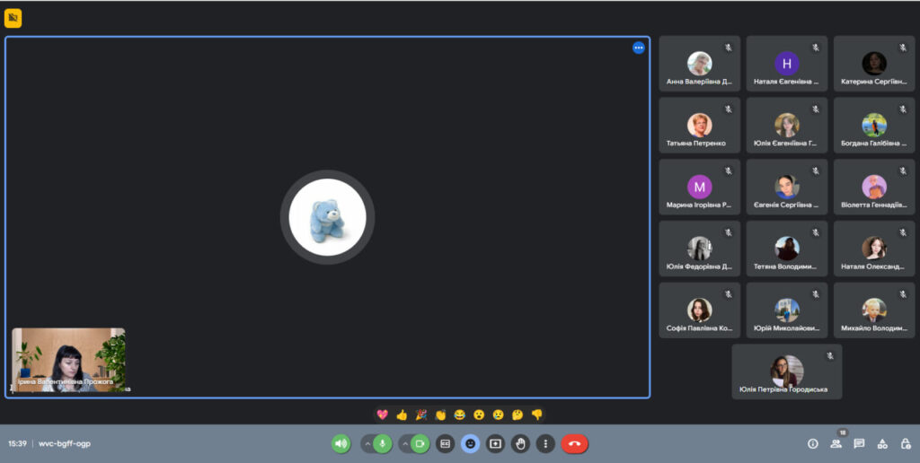This screenshot has width=920, height=463.
Task: Open blue three-dot menu on main tile
Action: 639,48
